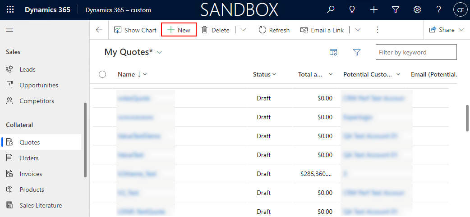Screen dimensions: 470x217
Task: Open the more commands vertical ellipsis
Action: click(x=378, y=30)
